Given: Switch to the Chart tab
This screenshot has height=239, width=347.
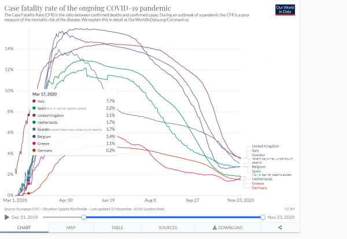Looking at the screenshot, I should pyautogui.click(x=23, y=228).
